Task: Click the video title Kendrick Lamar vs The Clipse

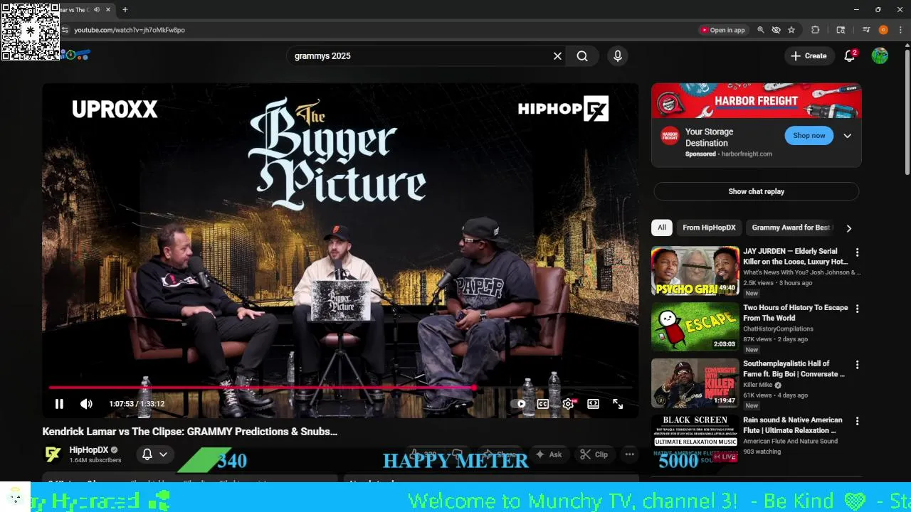Action: (189, 432)
